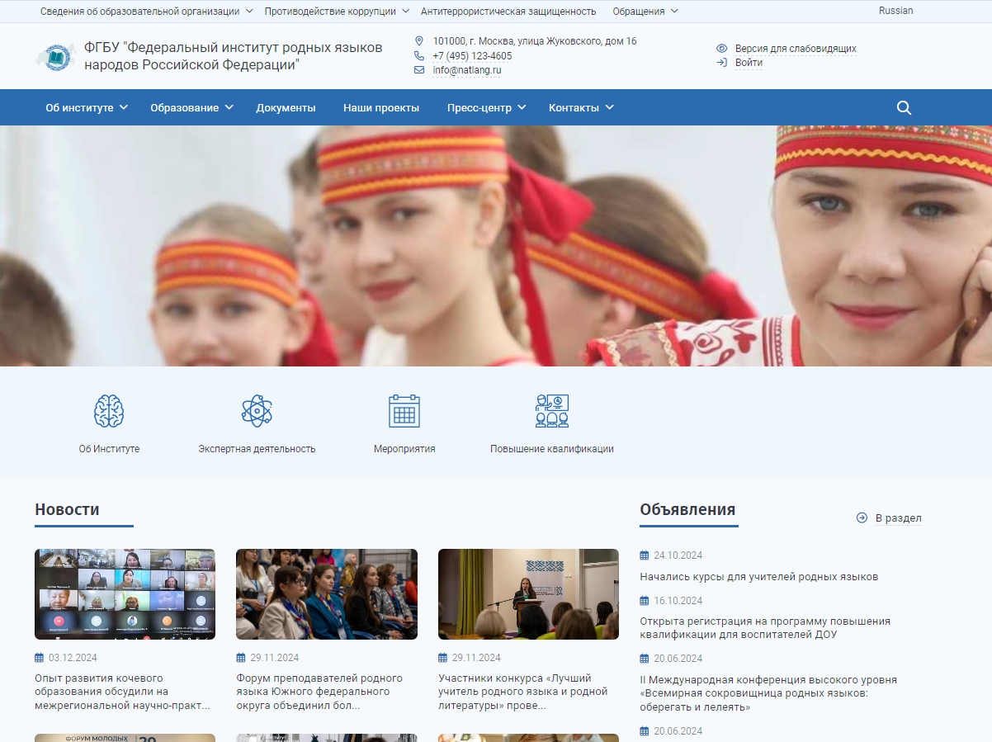
Task: Click the phone icon beside the number
Action: [x=418, y=56]
